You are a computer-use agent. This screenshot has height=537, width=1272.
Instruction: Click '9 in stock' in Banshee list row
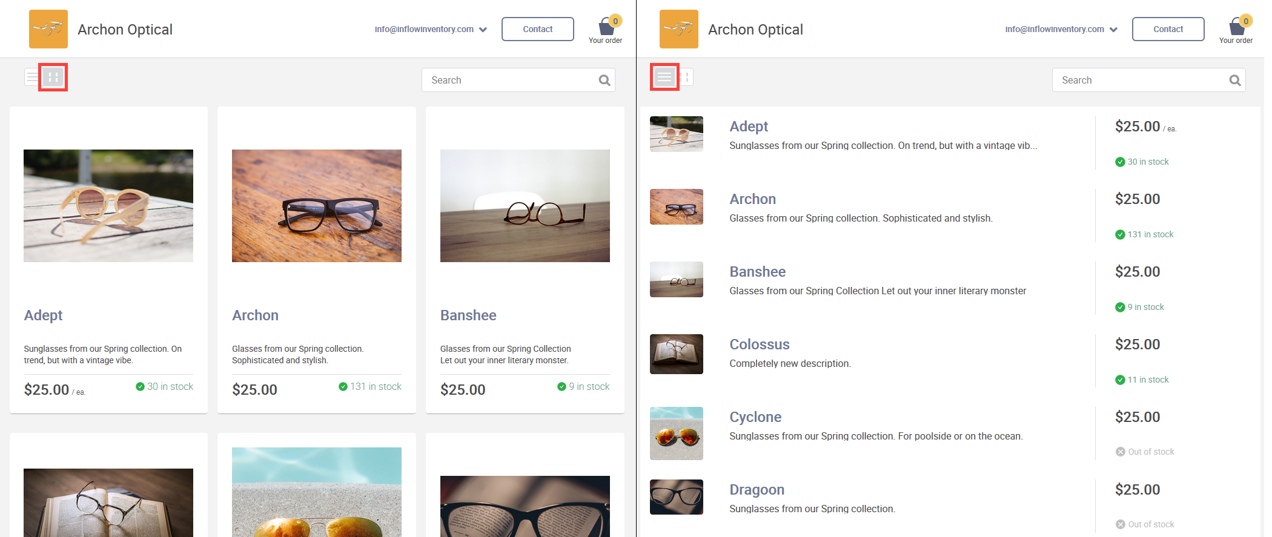(x=1140, y=307)
